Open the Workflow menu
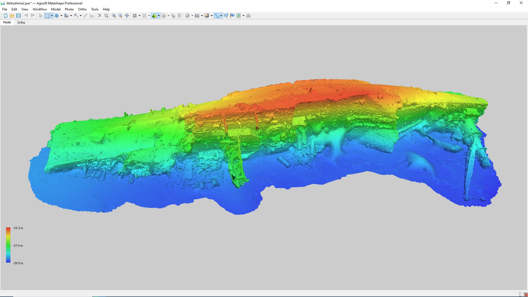 point(40,9)
